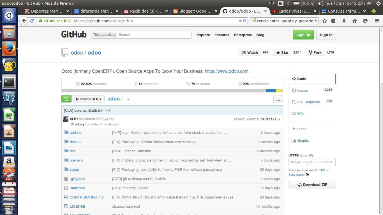Screen dimensions: 383x215
Task: Open the Explore nav item
Action: (203, 35)
